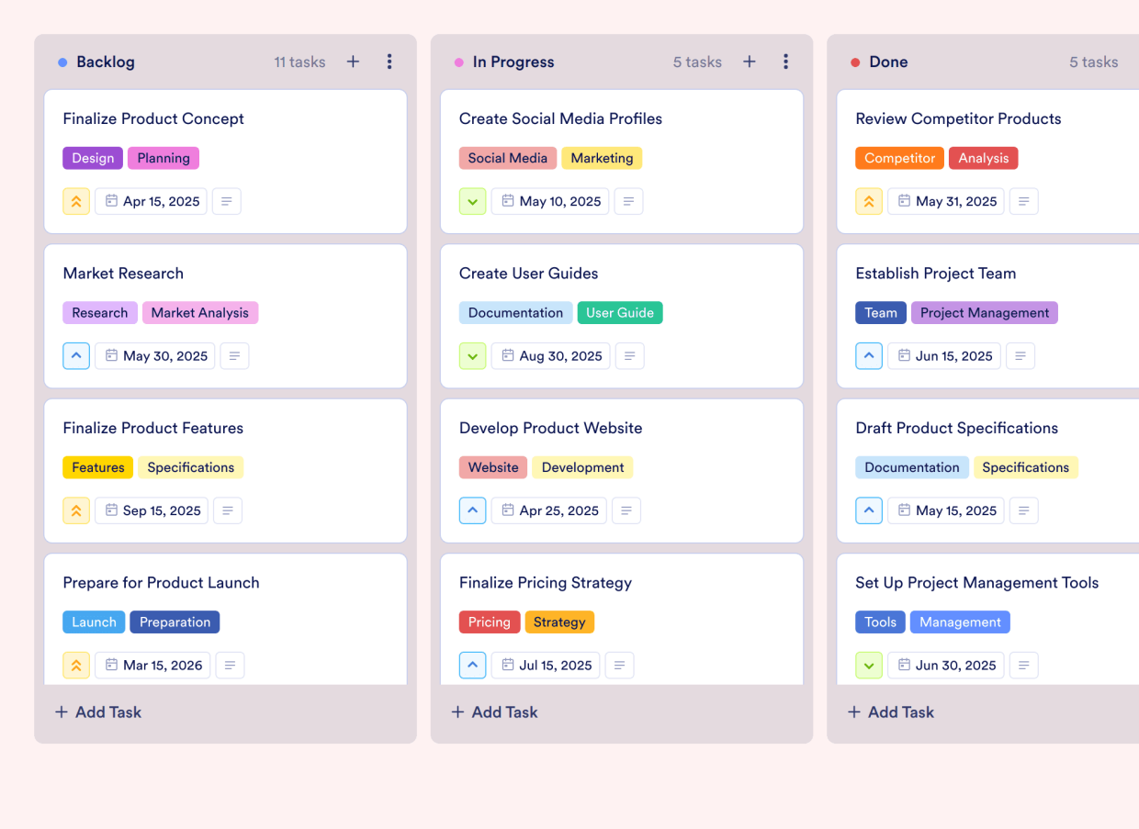
Task: Click the description icon on Create User Guides
Action: [629, 355]
